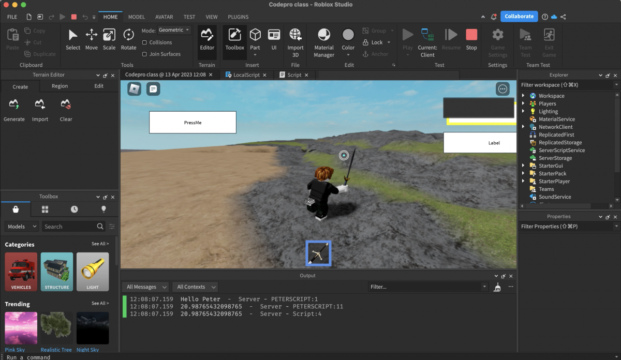The height and width of the screenshot is (360, 621).
Task: Open the Terrain Editor icon
Action: point(207,39)
